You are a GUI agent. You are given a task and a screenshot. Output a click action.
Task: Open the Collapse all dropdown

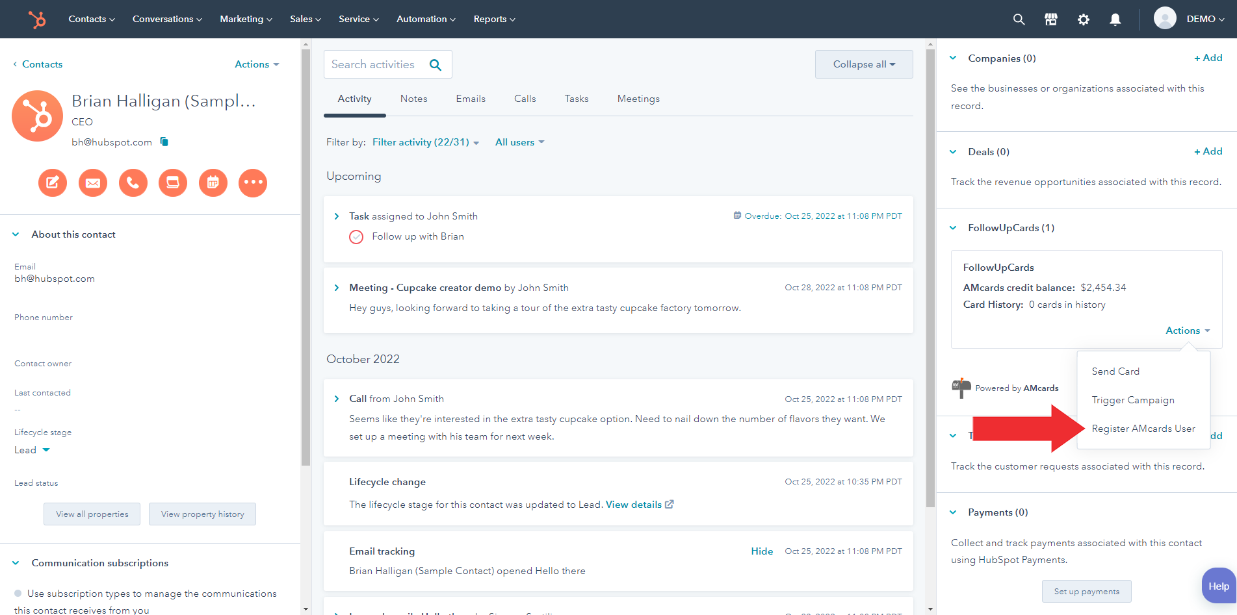864,64
